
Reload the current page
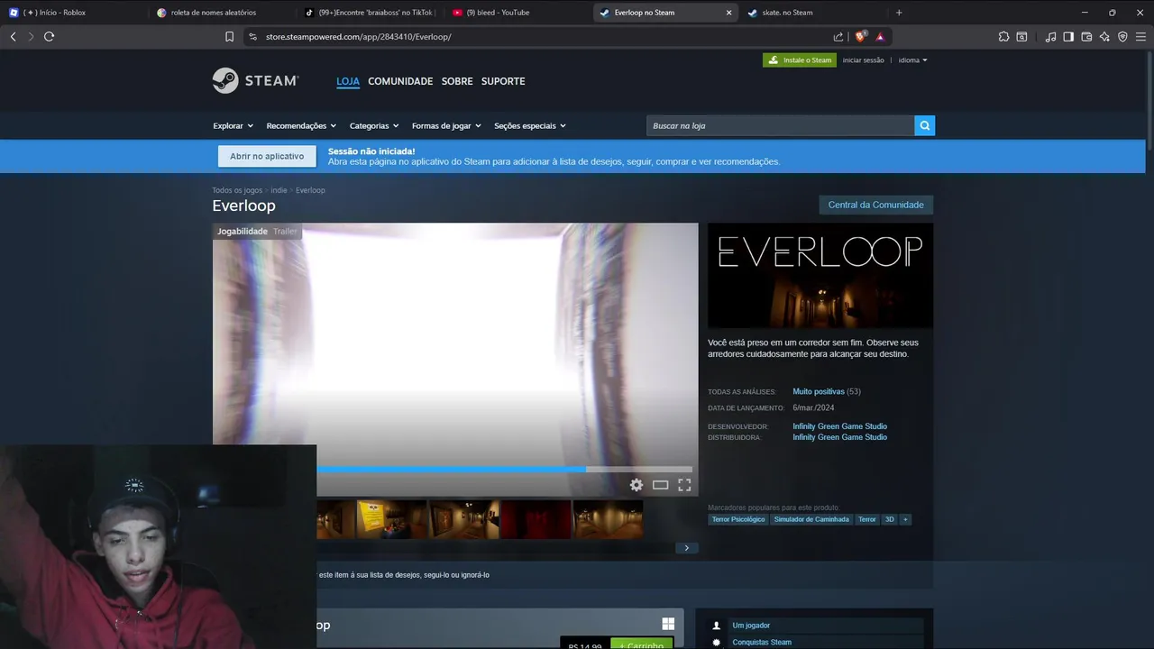tap(49, 36)
